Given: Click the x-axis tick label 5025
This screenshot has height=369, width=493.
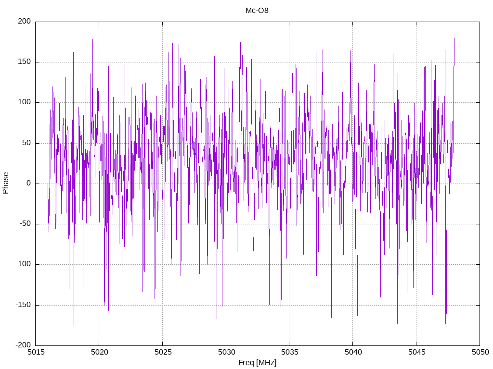Looking at the screenshot, I should point(163,352).
